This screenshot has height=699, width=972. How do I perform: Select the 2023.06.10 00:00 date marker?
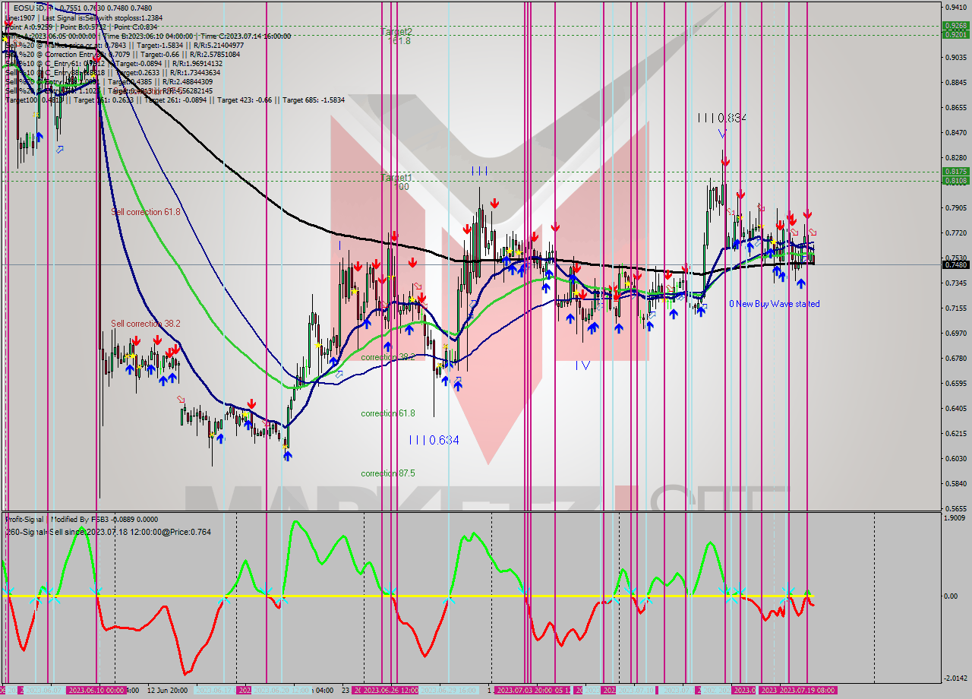pos(96,690)
